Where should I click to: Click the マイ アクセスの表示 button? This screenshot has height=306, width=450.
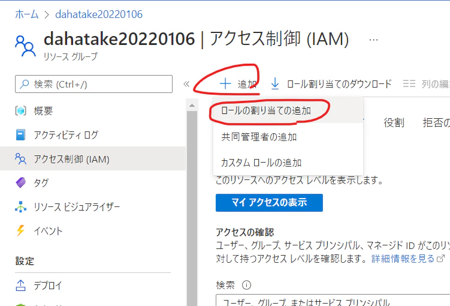[x=269, y=203]
